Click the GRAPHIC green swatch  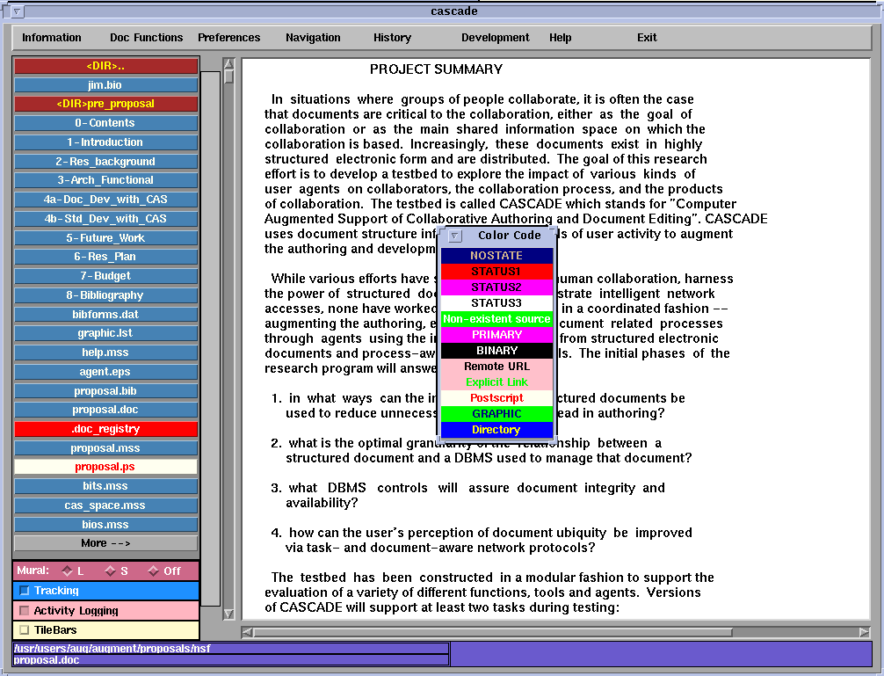(496, 413)
